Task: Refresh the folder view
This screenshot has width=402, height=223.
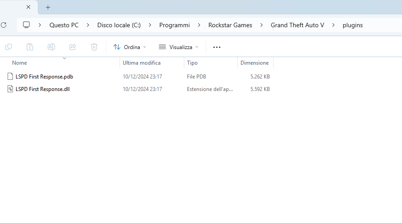Action: pyautogui.click(x=4, y=25)
